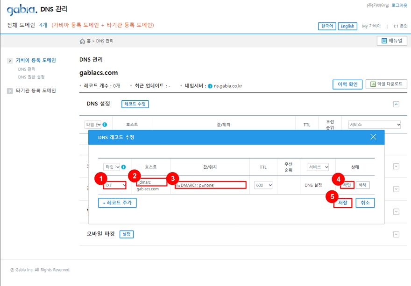Click 설정 next to 모바일 파킹
Screen dimensions: 411x286
point(127,234)
